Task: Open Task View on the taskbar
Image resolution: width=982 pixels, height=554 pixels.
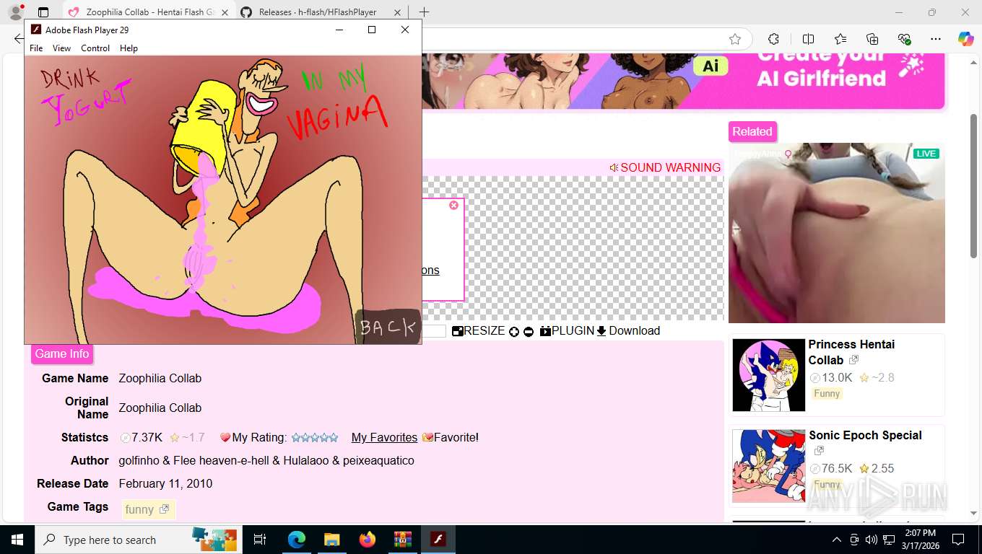Action: point(260,540)
